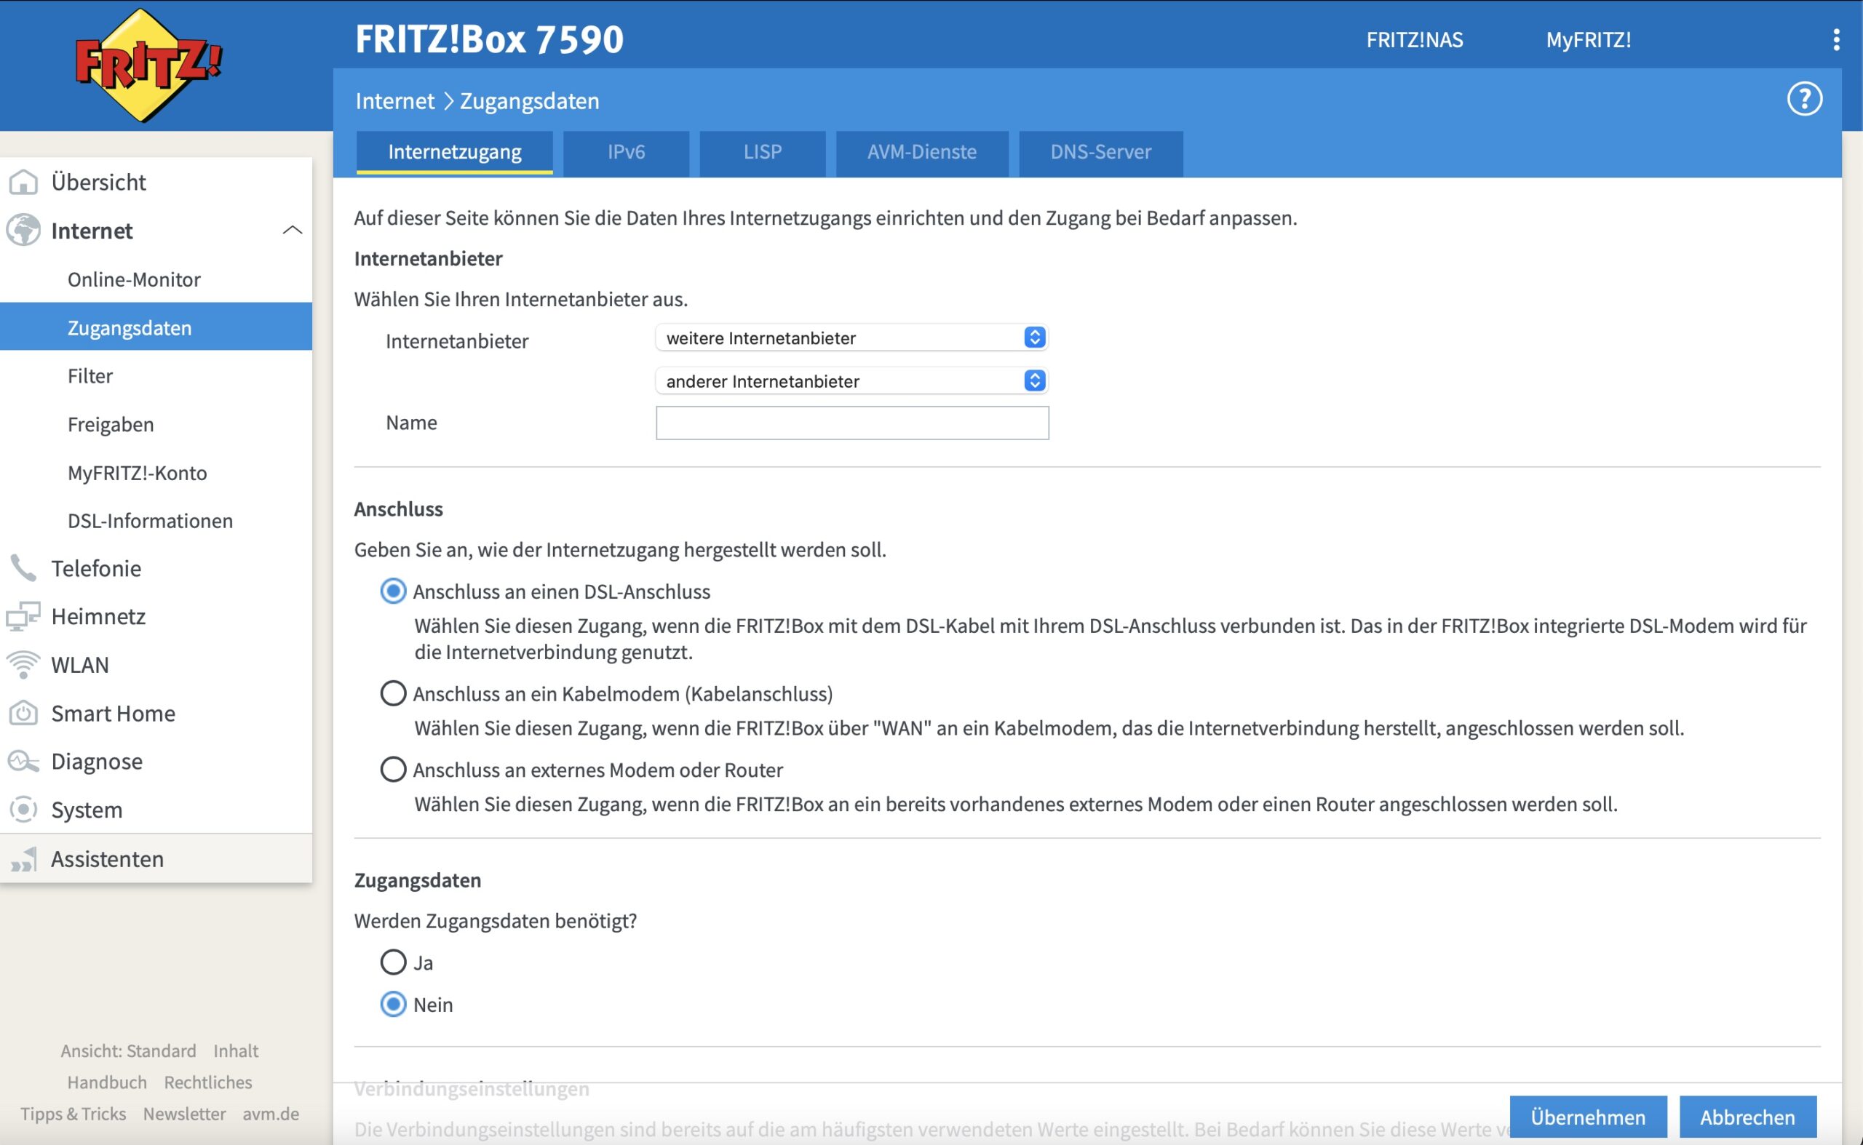The height and width of the screenshot is (1145, 1863).
Task: Open the anderer Internetanbieter dropdown
Action: (x=851, y=381)
